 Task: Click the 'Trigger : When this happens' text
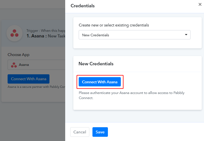(46, 31)
